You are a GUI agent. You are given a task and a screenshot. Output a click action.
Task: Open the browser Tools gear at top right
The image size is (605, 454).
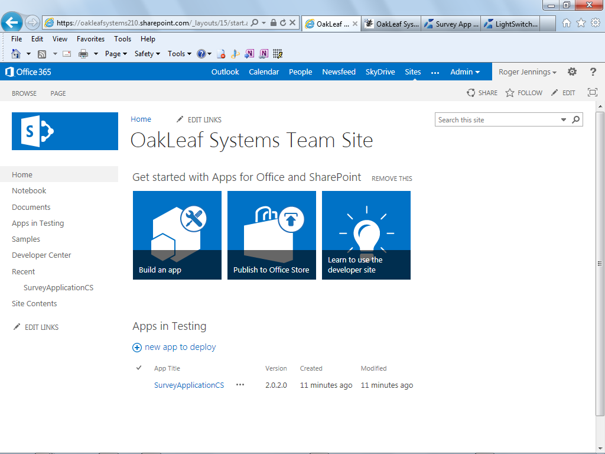click(596, 23)
